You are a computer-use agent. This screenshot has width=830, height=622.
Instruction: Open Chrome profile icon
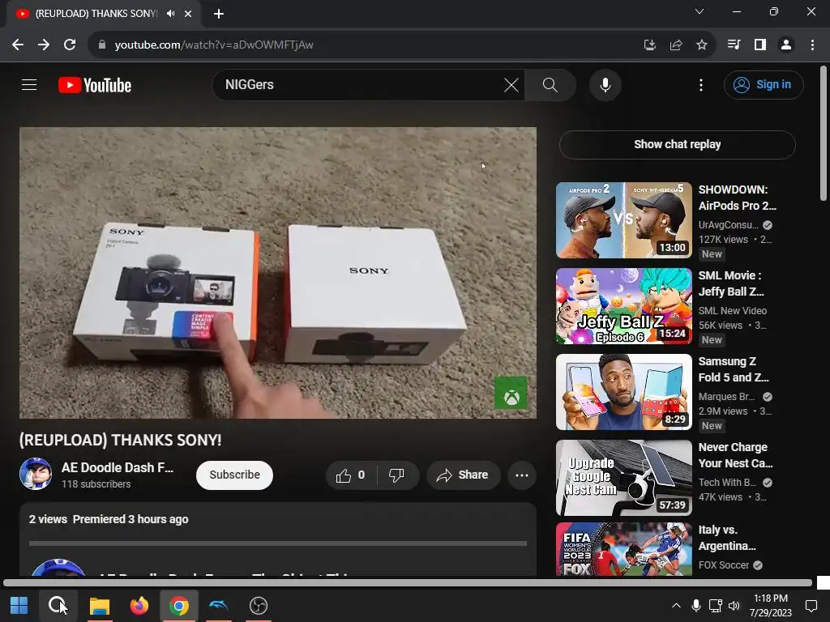click(786, 45)
